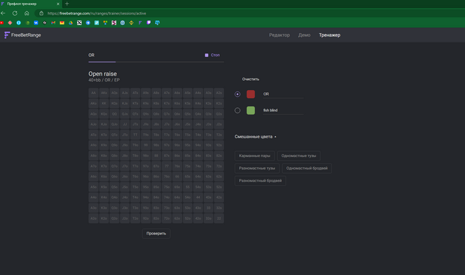
Task: Select the OR step tab
Action: pos(92,55)
